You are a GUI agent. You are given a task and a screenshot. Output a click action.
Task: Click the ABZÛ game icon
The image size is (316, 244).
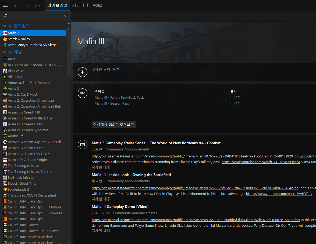click(x=5, y=59)
